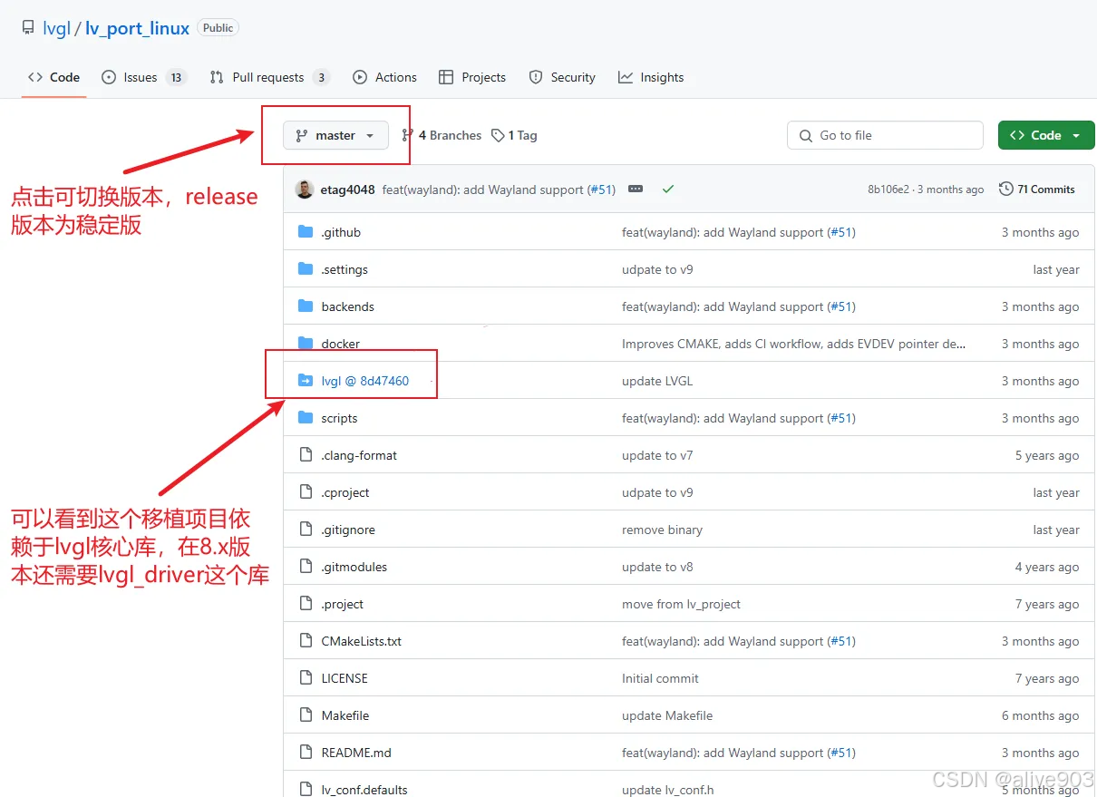The height and width of the screenshot is (797, 1097).
Task: Show commit checks via green checkmark
Action: (x=668, y=189)
